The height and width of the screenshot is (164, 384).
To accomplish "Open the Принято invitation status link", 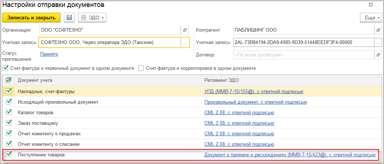I will point(49,54).
